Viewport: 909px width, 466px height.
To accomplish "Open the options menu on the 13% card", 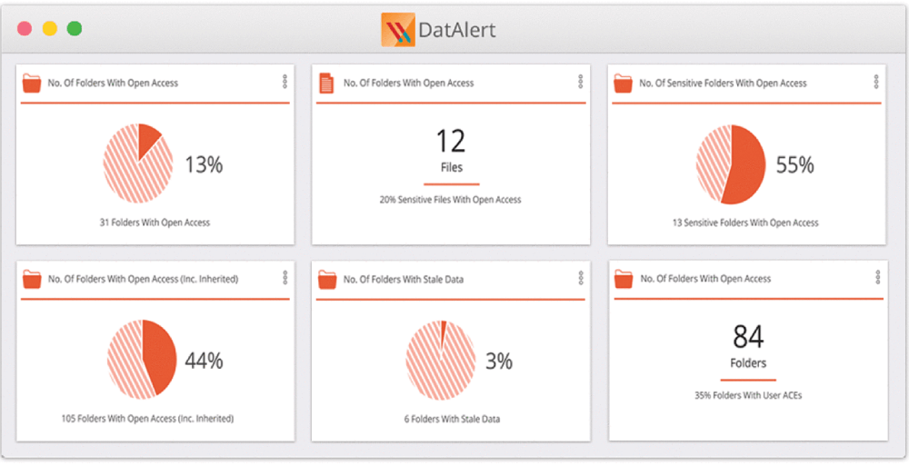I will click(285, 82).
